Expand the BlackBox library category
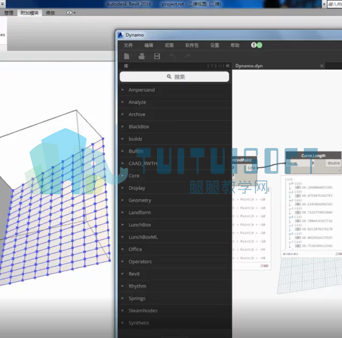The image size is (342, 338). tap(175, 127)
